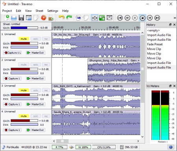
Task: Close the VU Meters panel
Action: pos(174,86)
